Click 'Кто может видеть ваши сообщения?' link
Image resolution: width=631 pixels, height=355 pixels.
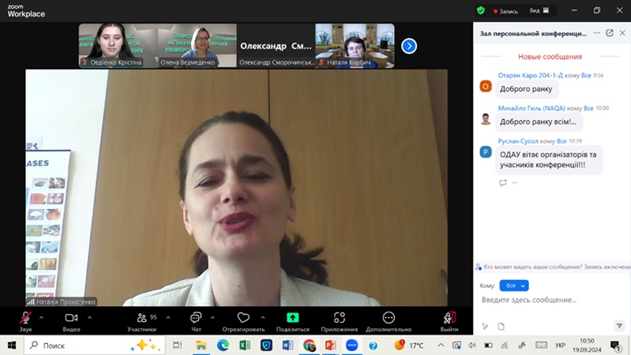pos(532,267)
